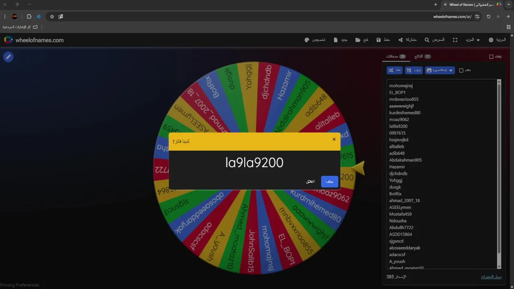Screen dimensions: 514x289
Task: Open the browser profile avatar
Action: point(14,16)
